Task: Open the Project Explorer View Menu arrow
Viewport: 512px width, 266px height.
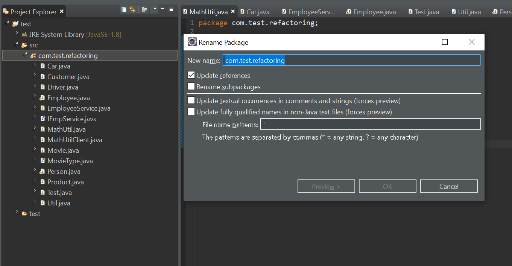Action: tap(154, 9)
